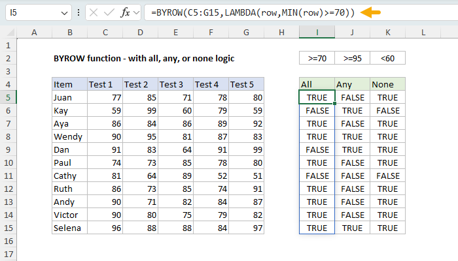The height and width of the screenshot is (261, 458).
Task: Click the fill handle of cell I5
Action: point(334,103)
